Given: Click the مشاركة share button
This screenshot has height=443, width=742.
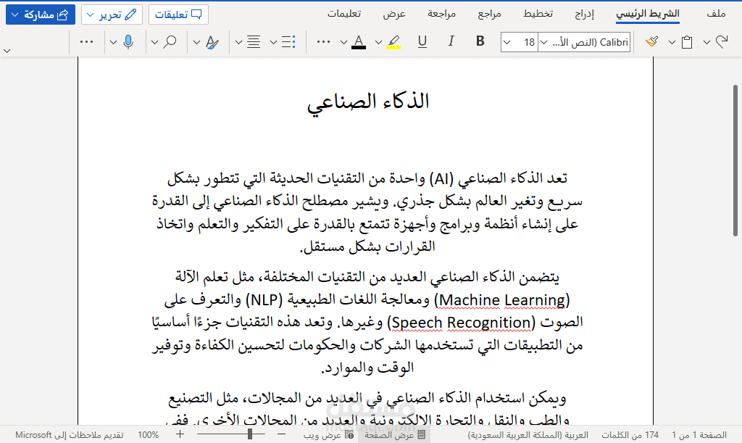Looking at the screenshot, I should point(40,14).
